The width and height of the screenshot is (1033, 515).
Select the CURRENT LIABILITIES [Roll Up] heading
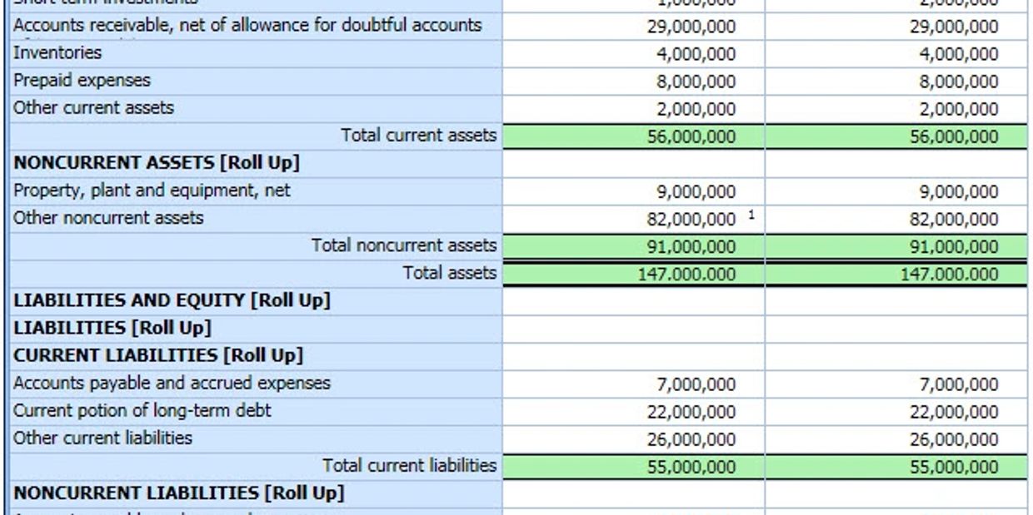pyautogui.click(x=158, y=355)
